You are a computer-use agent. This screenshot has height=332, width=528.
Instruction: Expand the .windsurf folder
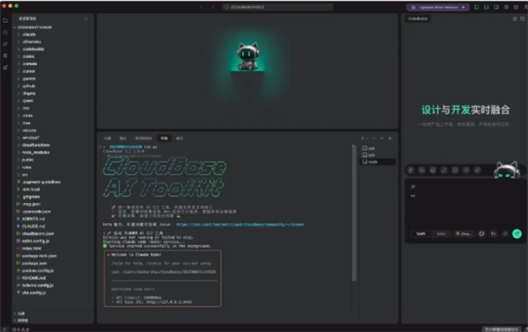coord(52,138)
